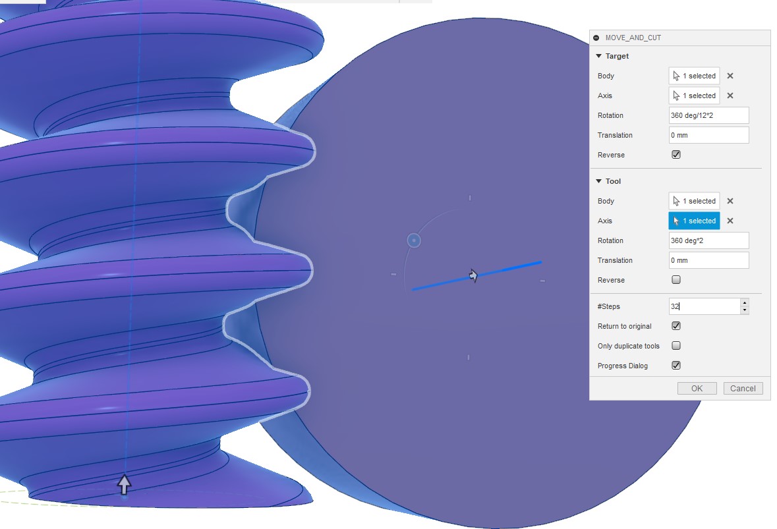Enable the Tool Reverse checkbox

tap(676, 280)
